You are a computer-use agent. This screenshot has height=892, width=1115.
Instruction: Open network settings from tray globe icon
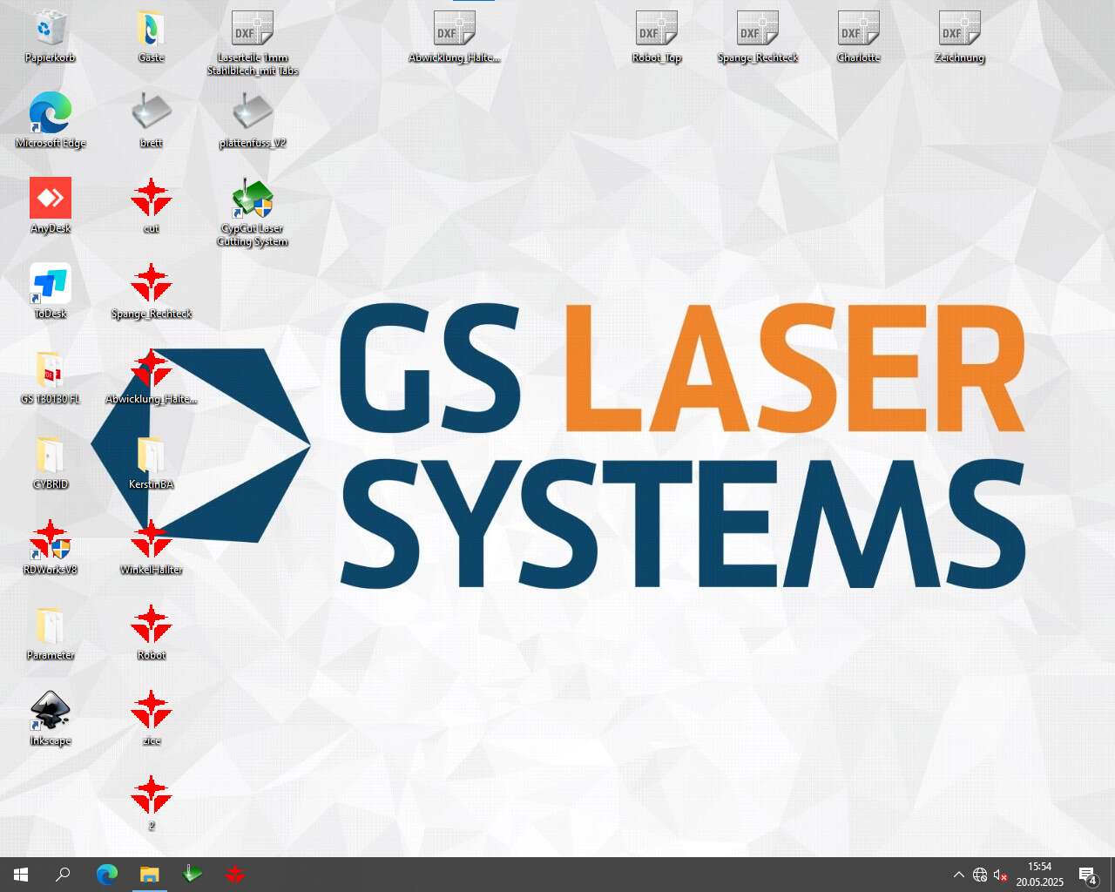pyautogui.click(x=980, y=875)
